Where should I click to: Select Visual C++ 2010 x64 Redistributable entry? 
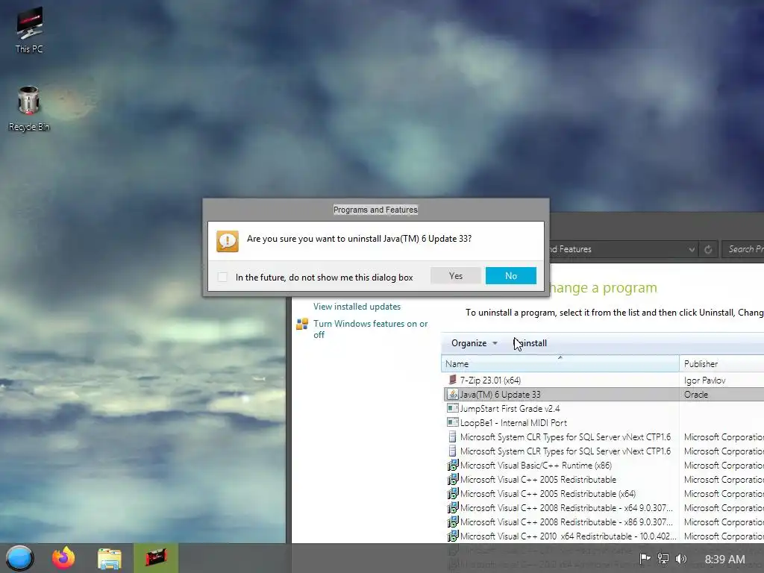coord(568,536)
